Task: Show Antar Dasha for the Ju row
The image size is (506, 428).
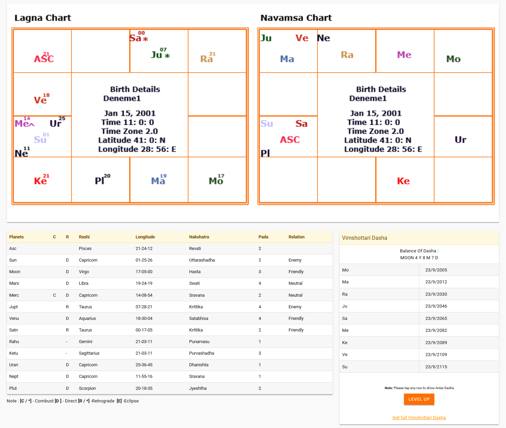Action: [419, 306]
